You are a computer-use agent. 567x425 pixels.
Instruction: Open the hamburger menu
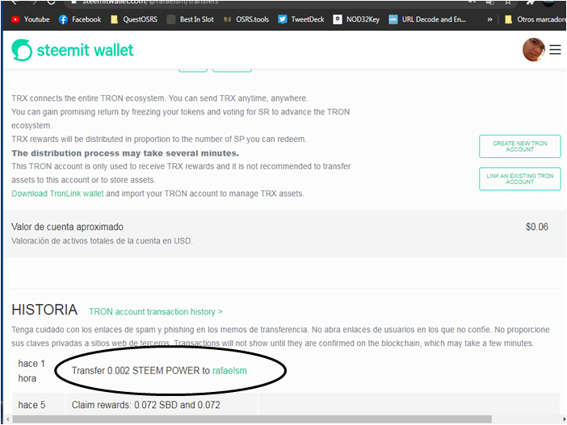555,49
